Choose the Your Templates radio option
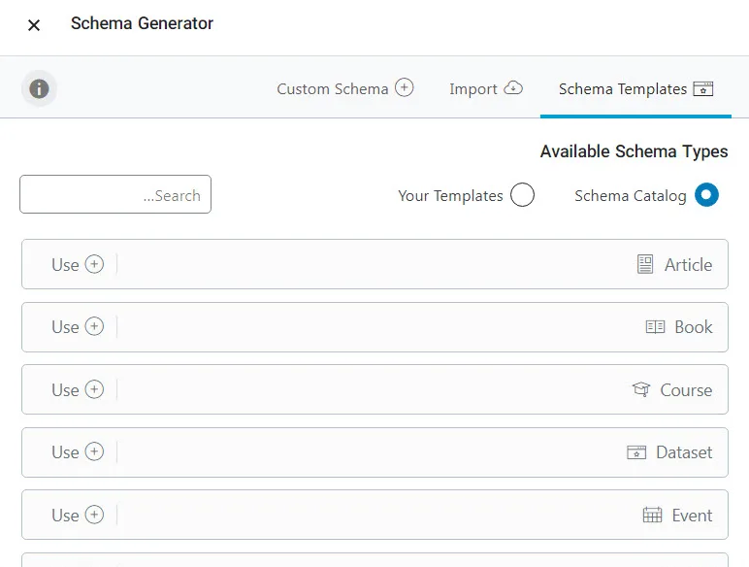Screen dimensions: 749x567 tap(522, 195)
